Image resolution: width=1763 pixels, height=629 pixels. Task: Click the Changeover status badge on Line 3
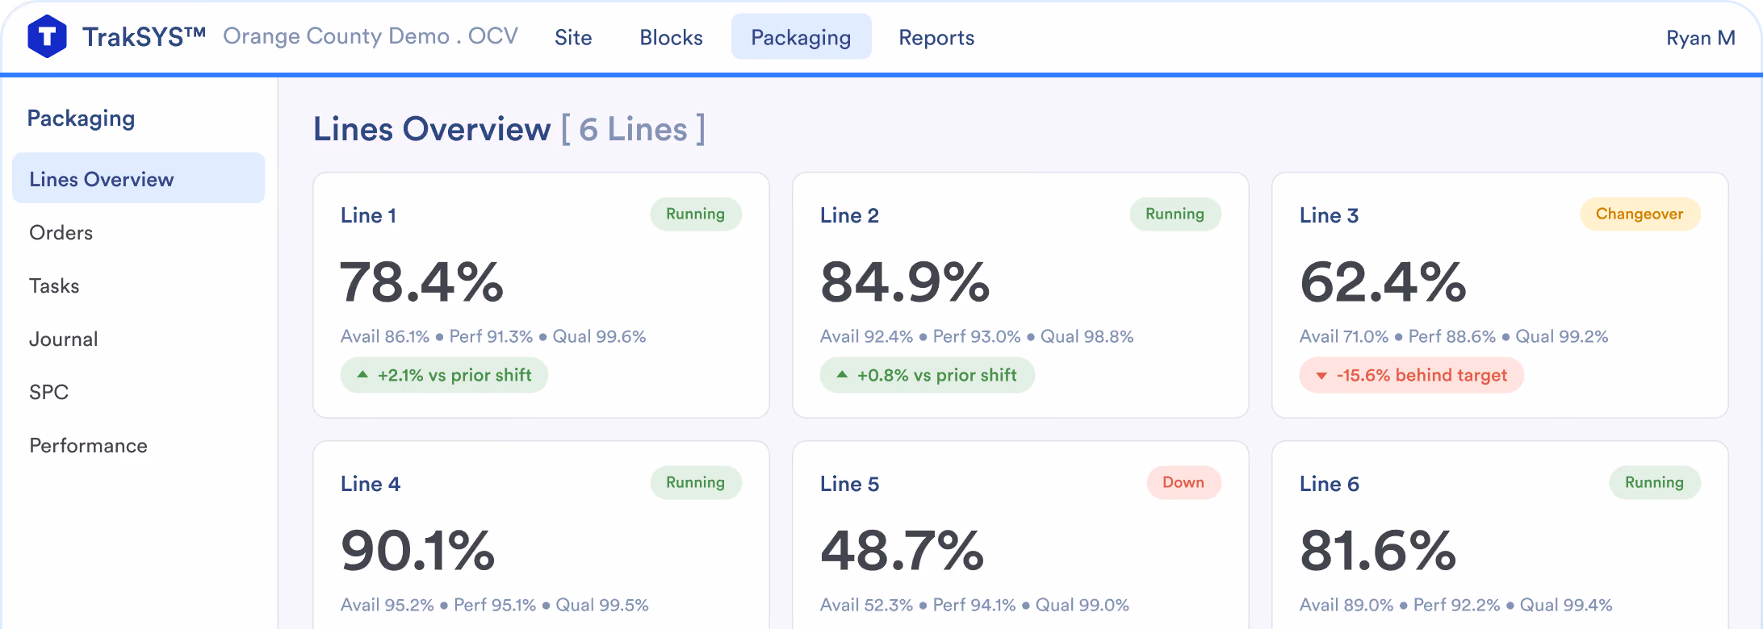[1639, 214]
